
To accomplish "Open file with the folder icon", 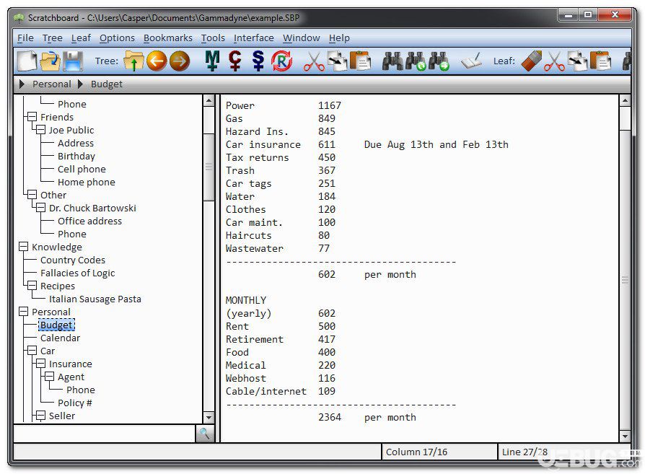I will pos(51,61).
